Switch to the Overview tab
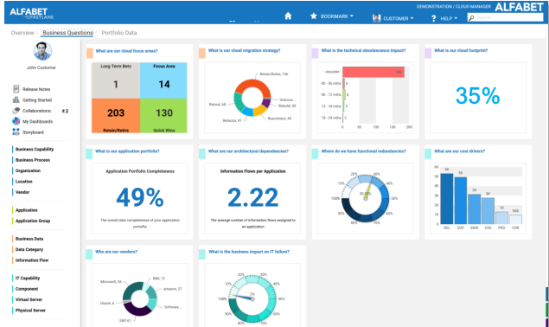Screen dimensions: 549x327 point(22,33)
